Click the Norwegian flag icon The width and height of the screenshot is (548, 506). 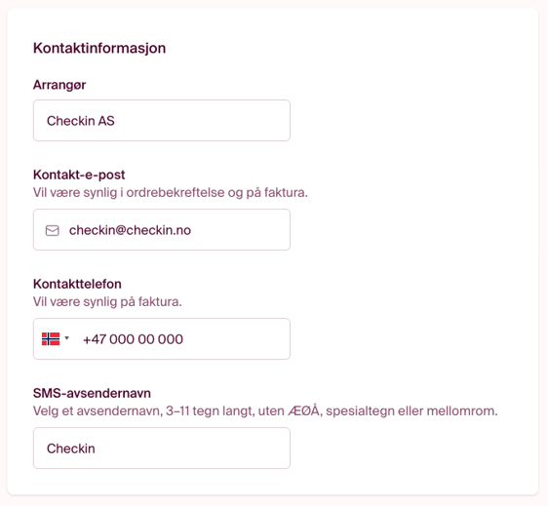pos(51,339)
